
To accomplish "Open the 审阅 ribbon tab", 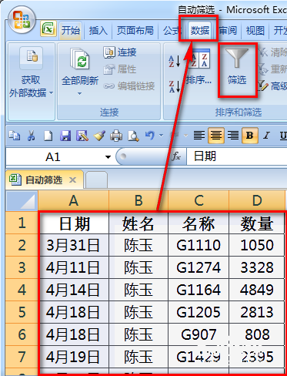I will pyautogui.click(x=228, y=31).
